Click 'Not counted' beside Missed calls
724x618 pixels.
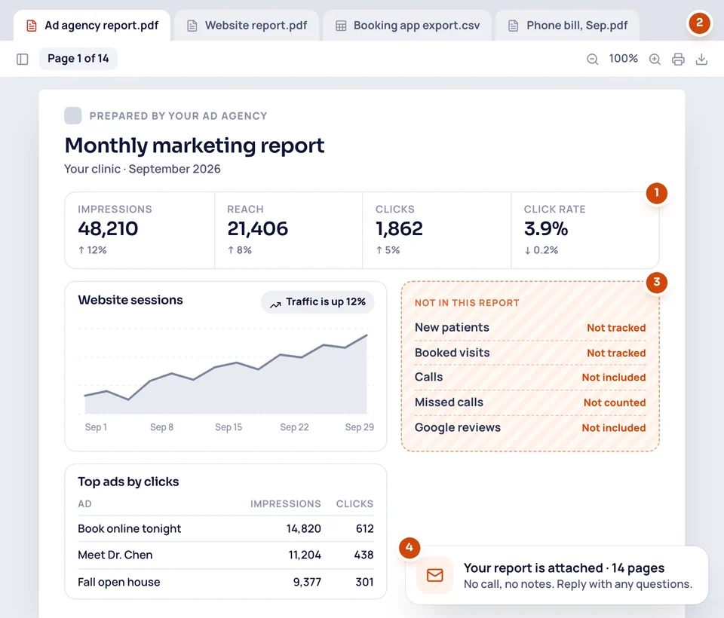point(615,402)
